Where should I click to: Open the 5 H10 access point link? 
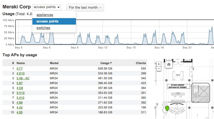(x=20, y=93)
